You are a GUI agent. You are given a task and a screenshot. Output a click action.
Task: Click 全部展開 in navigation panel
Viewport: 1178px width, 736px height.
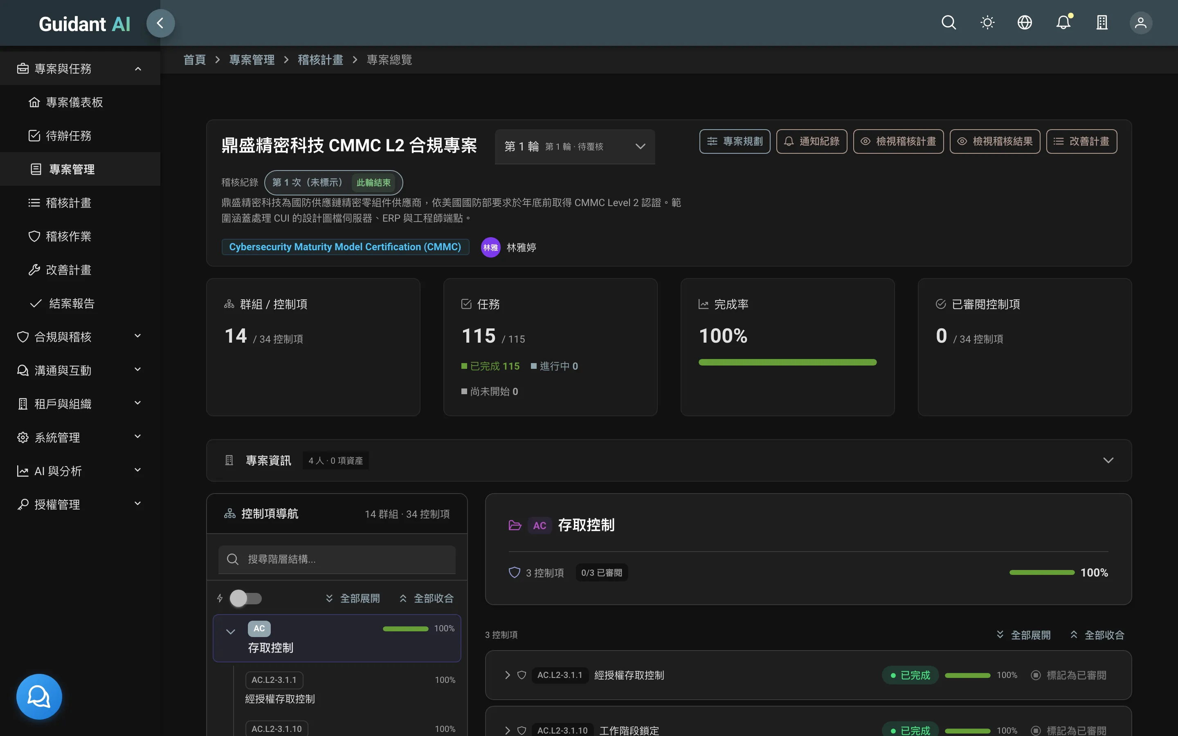pyautogui.click(x=353, y=598)
